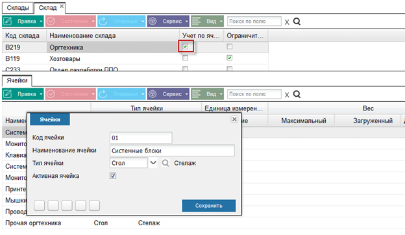Click the search magnifier icon in Ячейки toolbar

(297, 94)
